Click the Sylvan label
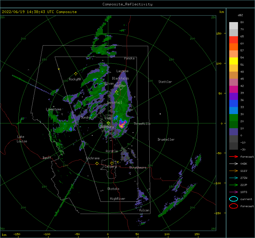The width and height of the screenshot is (255, 238). coord(109,83)
